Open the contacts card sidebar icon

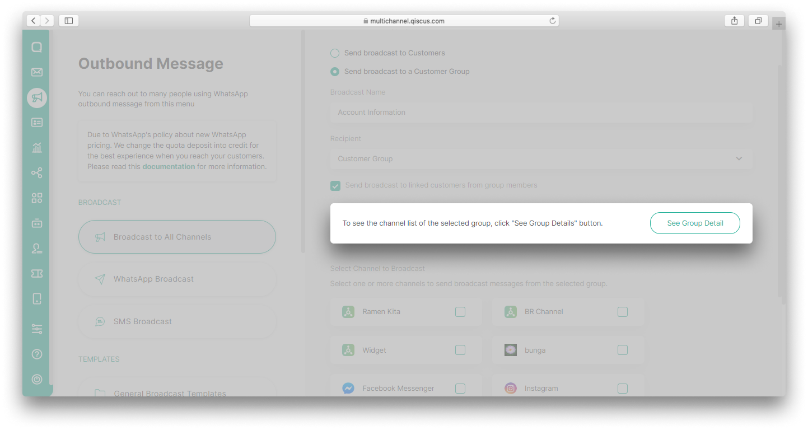coord(37,123)
